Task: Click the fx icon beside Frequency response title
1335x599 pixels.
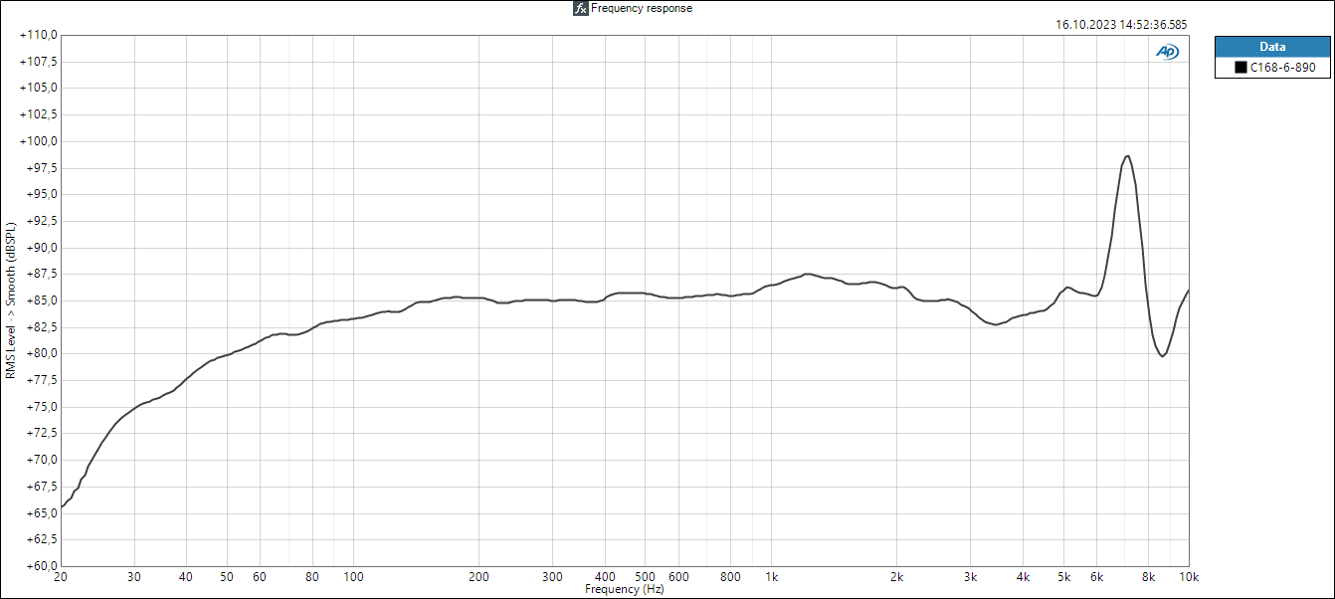Action: point(581,8)
